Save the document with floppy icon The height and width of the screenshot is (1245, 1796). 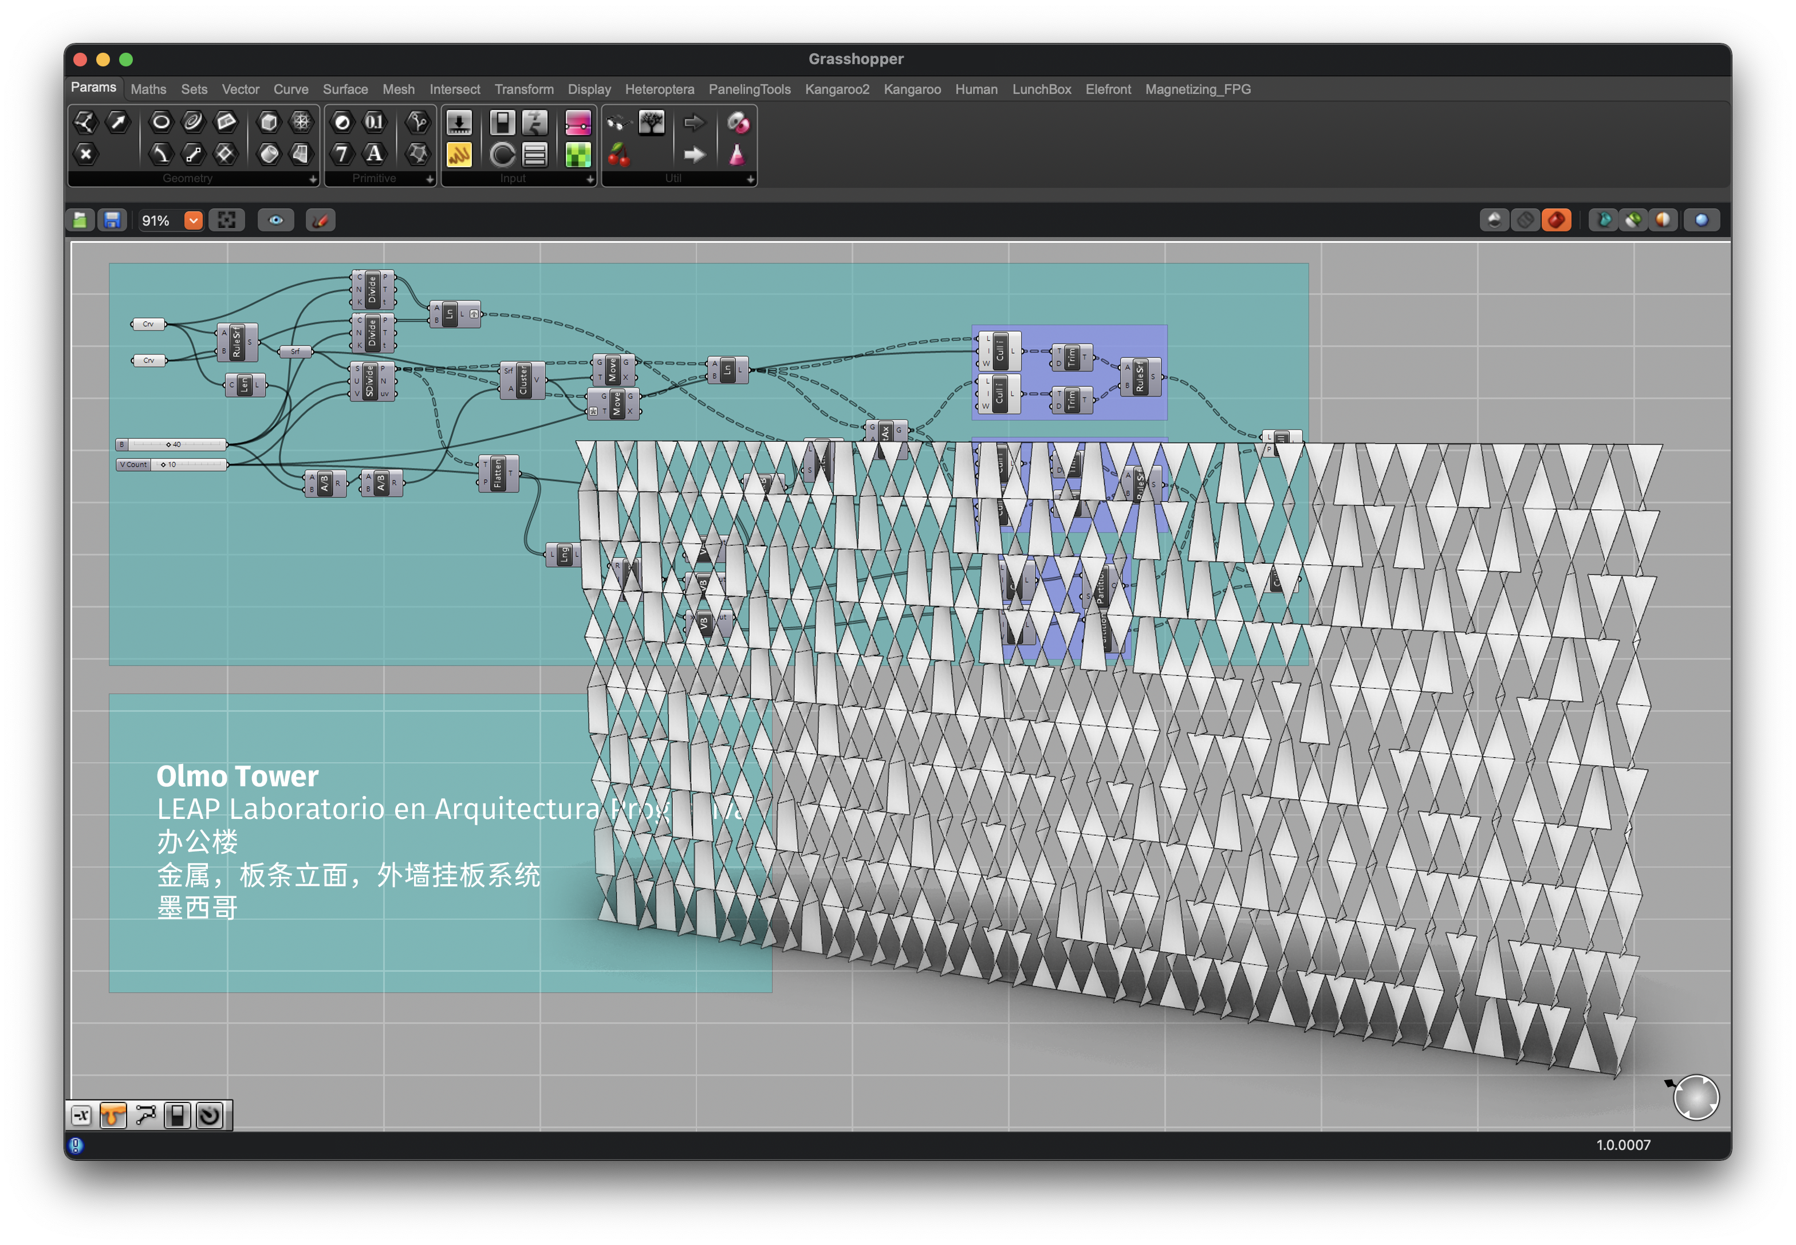tap(112, 220)
